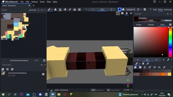Click the sort palette icon
The image size is (173, 97).
click(x=150, y=67)
